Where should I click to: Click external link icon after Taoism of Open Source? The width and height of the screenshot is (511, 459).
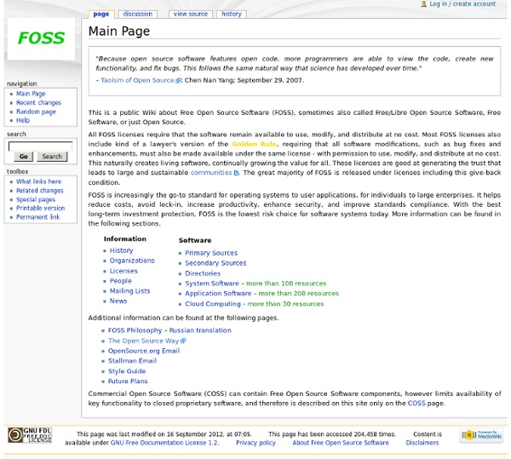coord(178,80)
